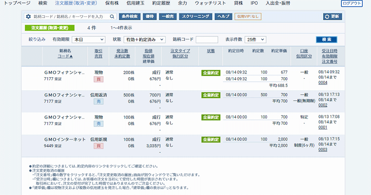This screenshot has height=195, width=371.
Task: Click the magnifying glass search icon
Action: pyautogui.click(x=112, y=17)
